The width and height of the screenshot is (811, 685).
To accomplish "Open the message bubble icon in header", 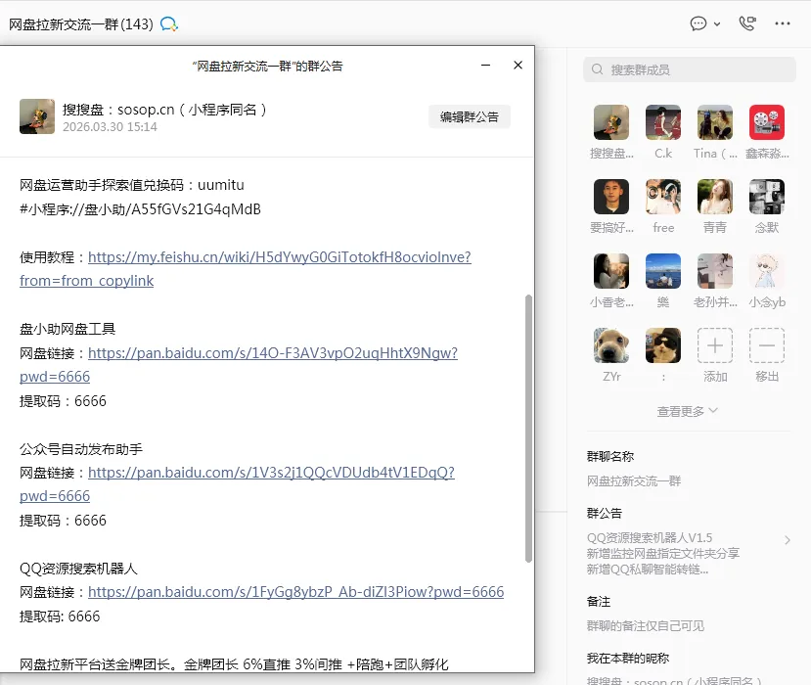I will (698, 23).
